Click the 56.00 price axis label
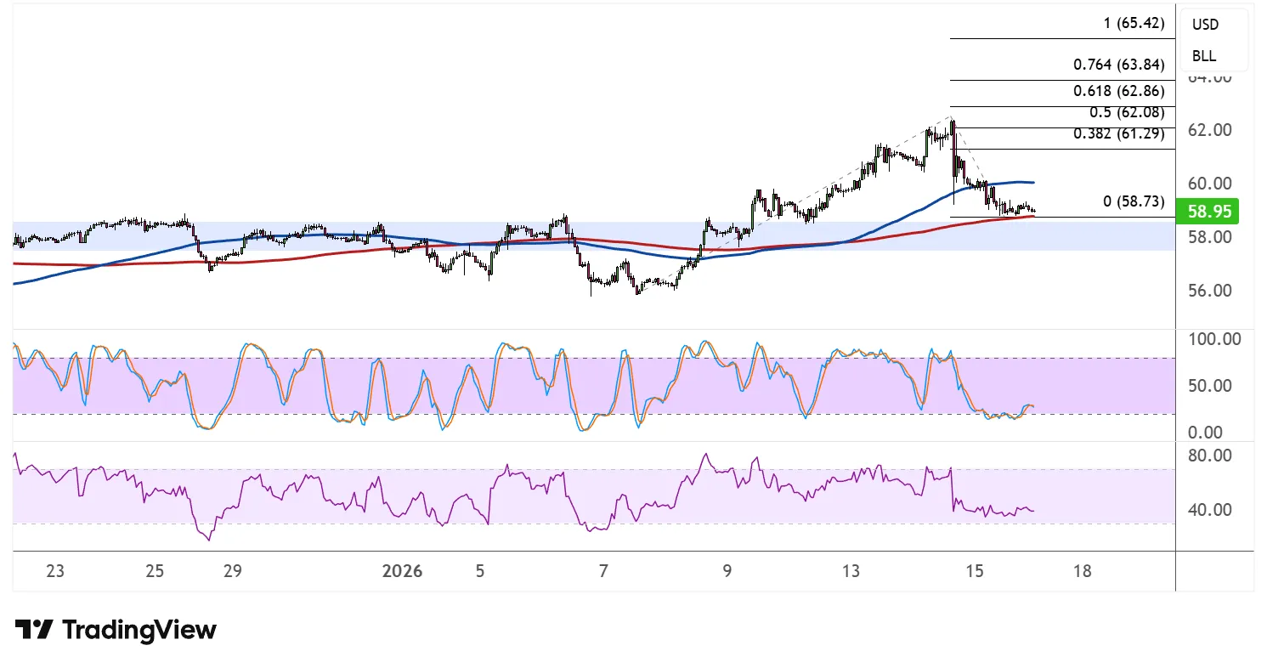This screenshot has height=668, width=1267. click(1208, 291)
